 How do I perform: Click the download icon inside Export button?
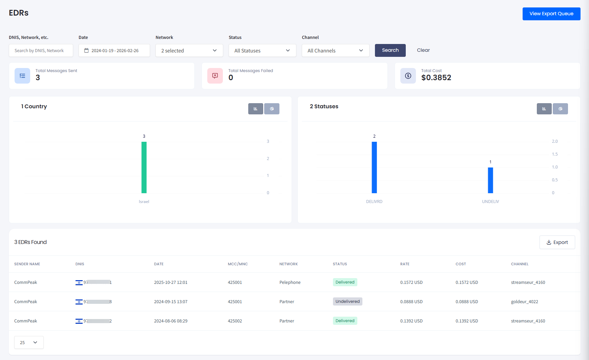click(x=549, y=242)
